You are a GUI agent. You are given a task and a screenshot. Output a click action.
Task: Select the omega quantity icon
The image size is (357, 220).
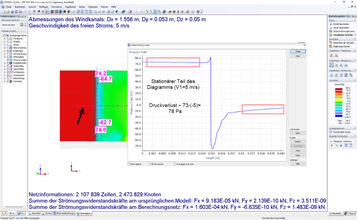click(346, 65)
